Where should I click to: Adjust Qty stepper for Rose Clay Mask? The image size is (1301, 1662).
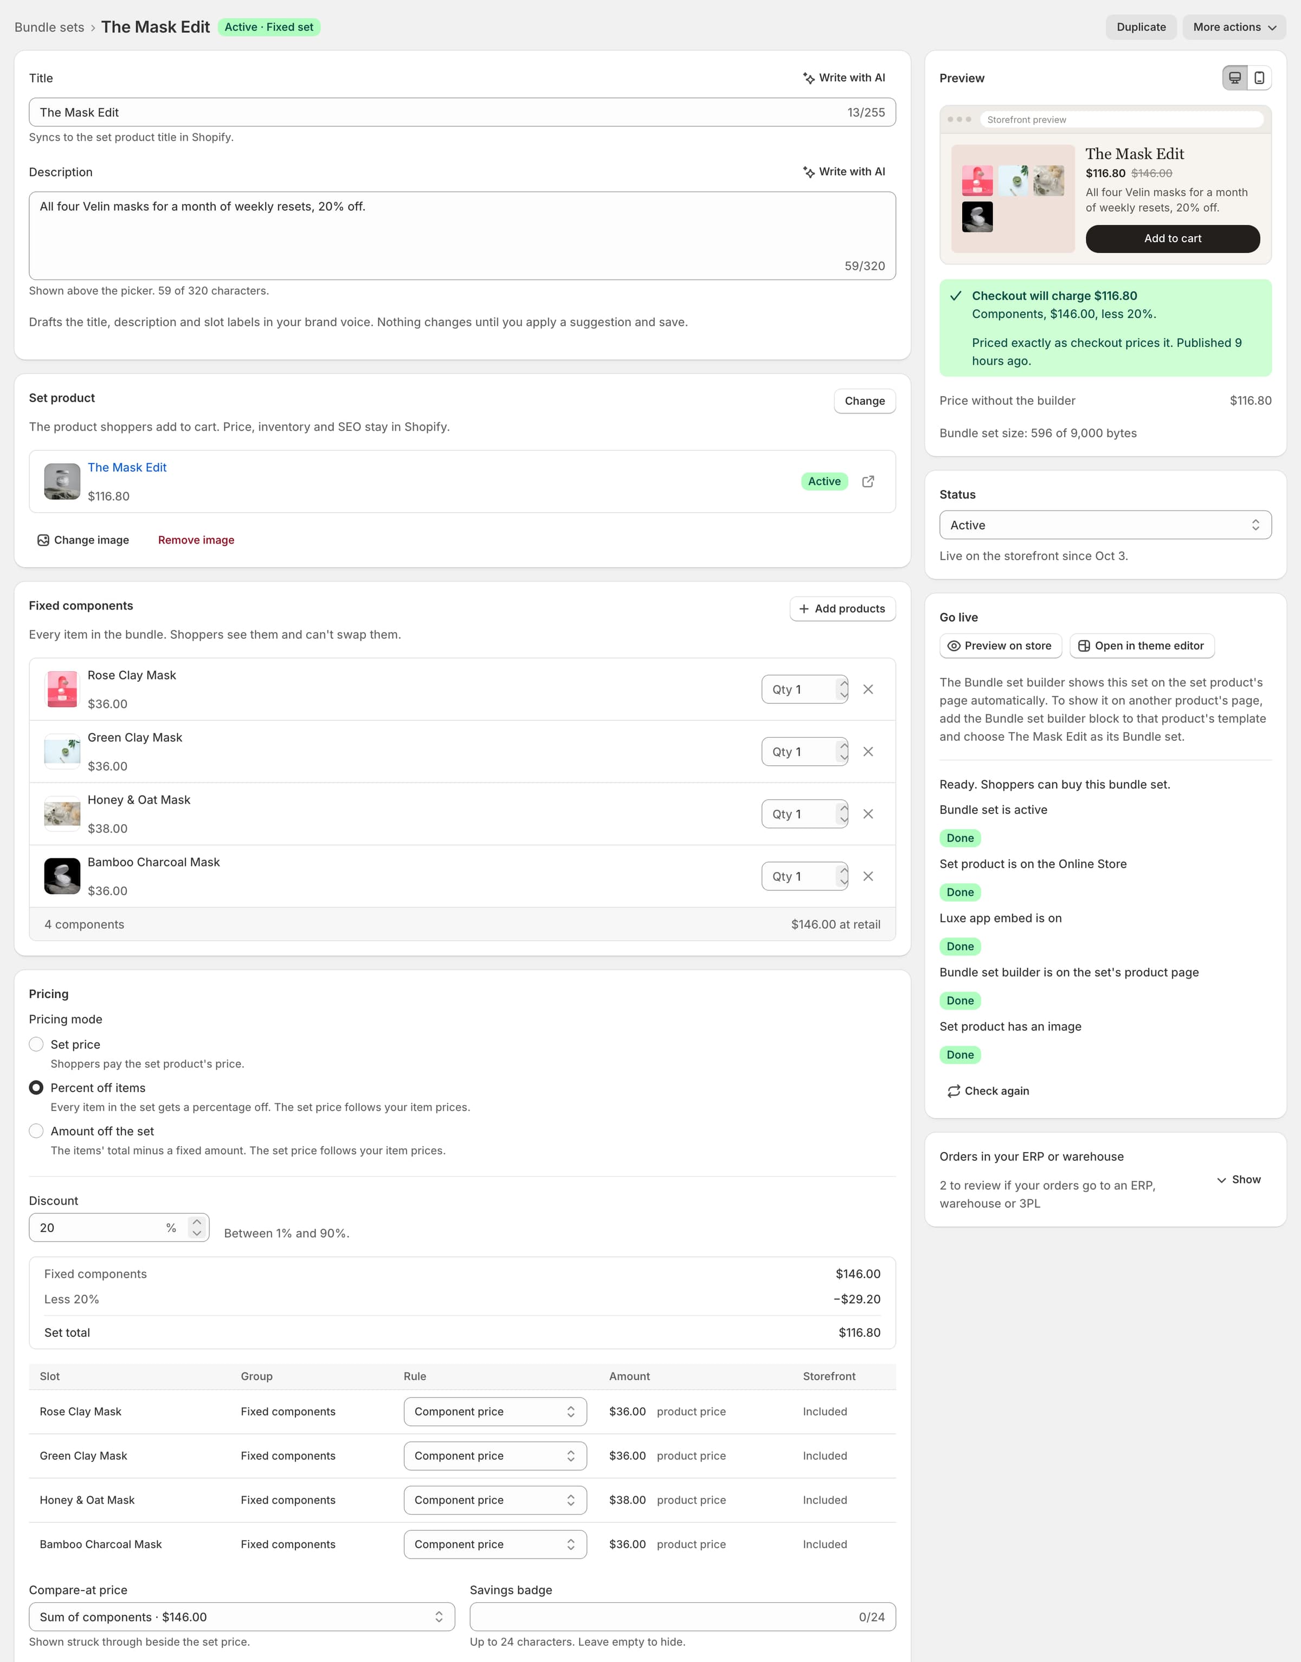point(842,689)
